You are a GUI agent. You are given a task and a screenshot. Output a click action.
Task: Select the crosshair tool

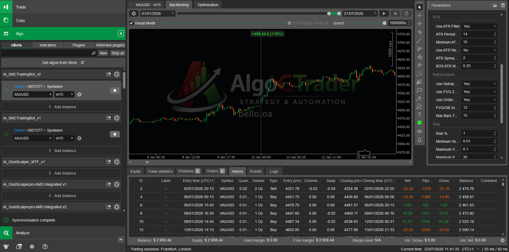[420, 15]
